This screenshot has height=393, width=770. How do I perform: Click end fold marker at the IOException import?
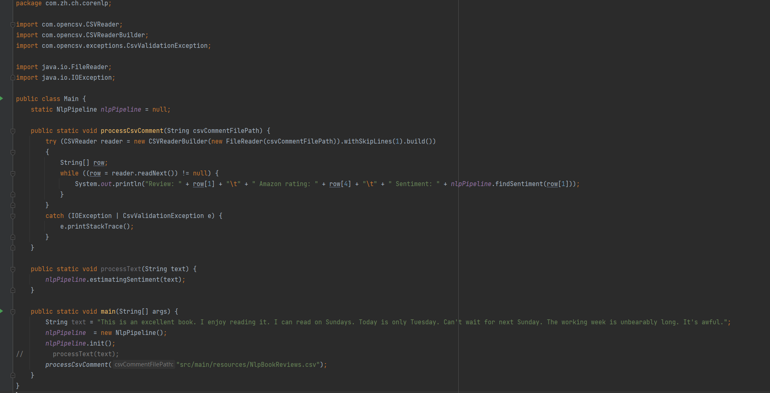(13, 78)
